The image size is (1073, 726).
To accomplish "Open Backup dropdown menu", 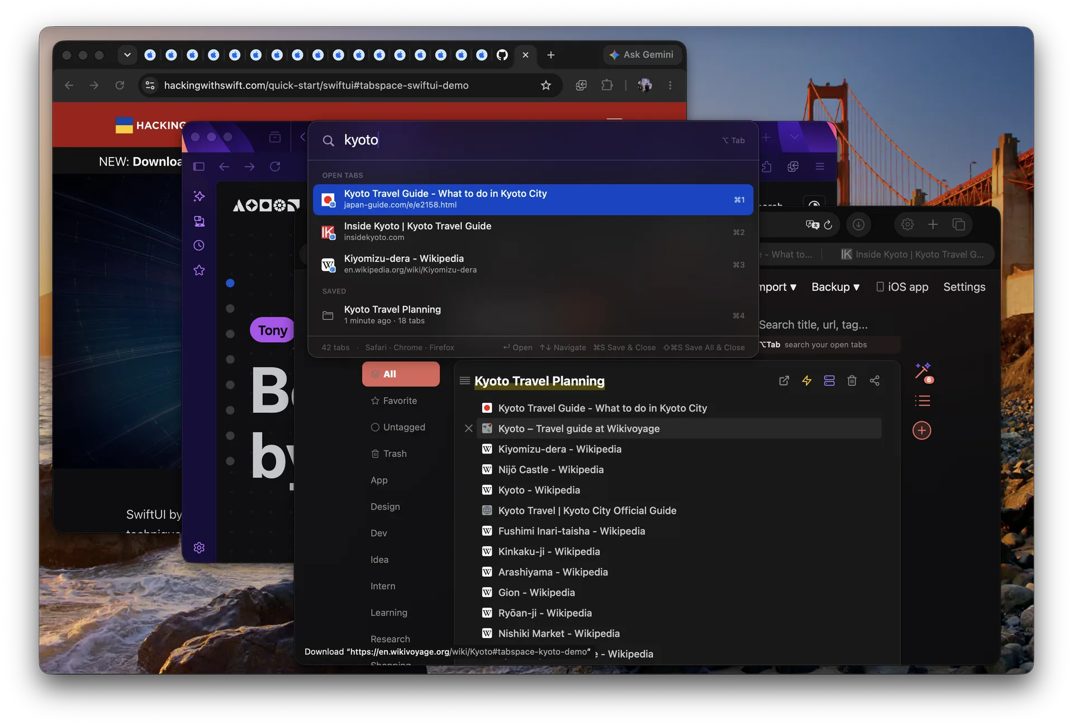I will tap(835, 287).
